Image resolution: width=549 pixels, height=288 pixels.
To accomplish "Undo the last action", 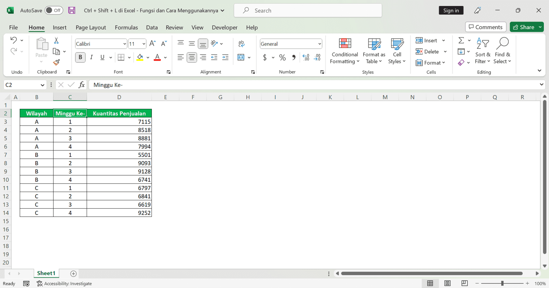I will 13,40.
